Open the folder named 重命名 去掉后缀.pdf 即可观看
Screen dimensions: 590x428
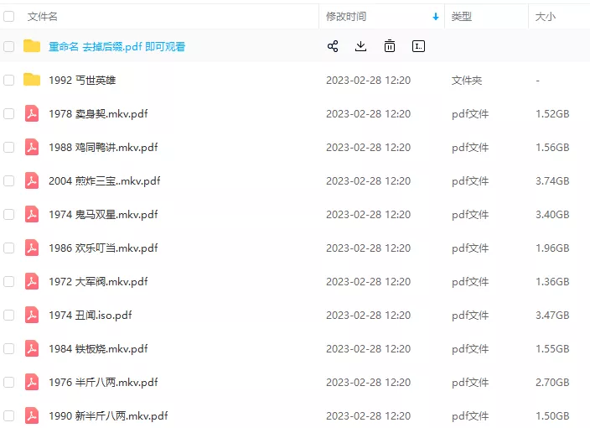coord(116,46)
